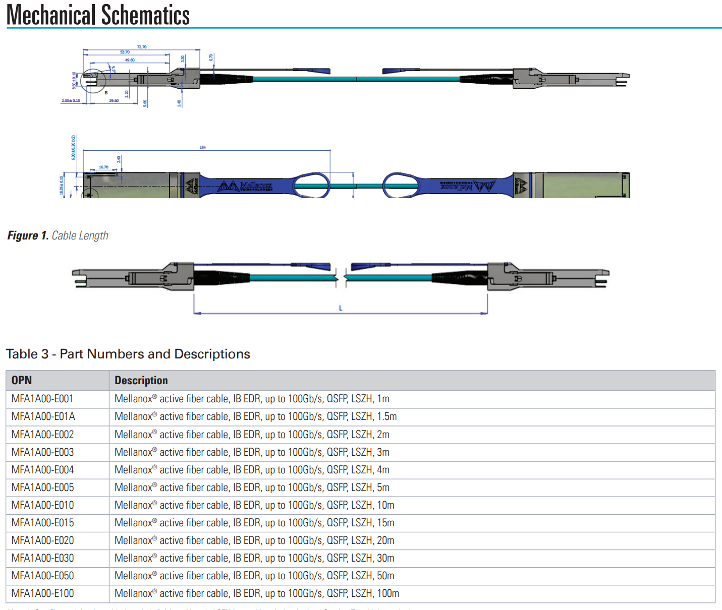Click the Description column header
This screenshot has height=610, width=722.
[x=141, y=380]
